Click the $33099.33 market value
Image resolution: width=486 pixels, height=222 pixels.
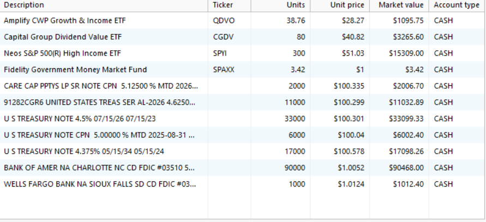coord(406,119)
